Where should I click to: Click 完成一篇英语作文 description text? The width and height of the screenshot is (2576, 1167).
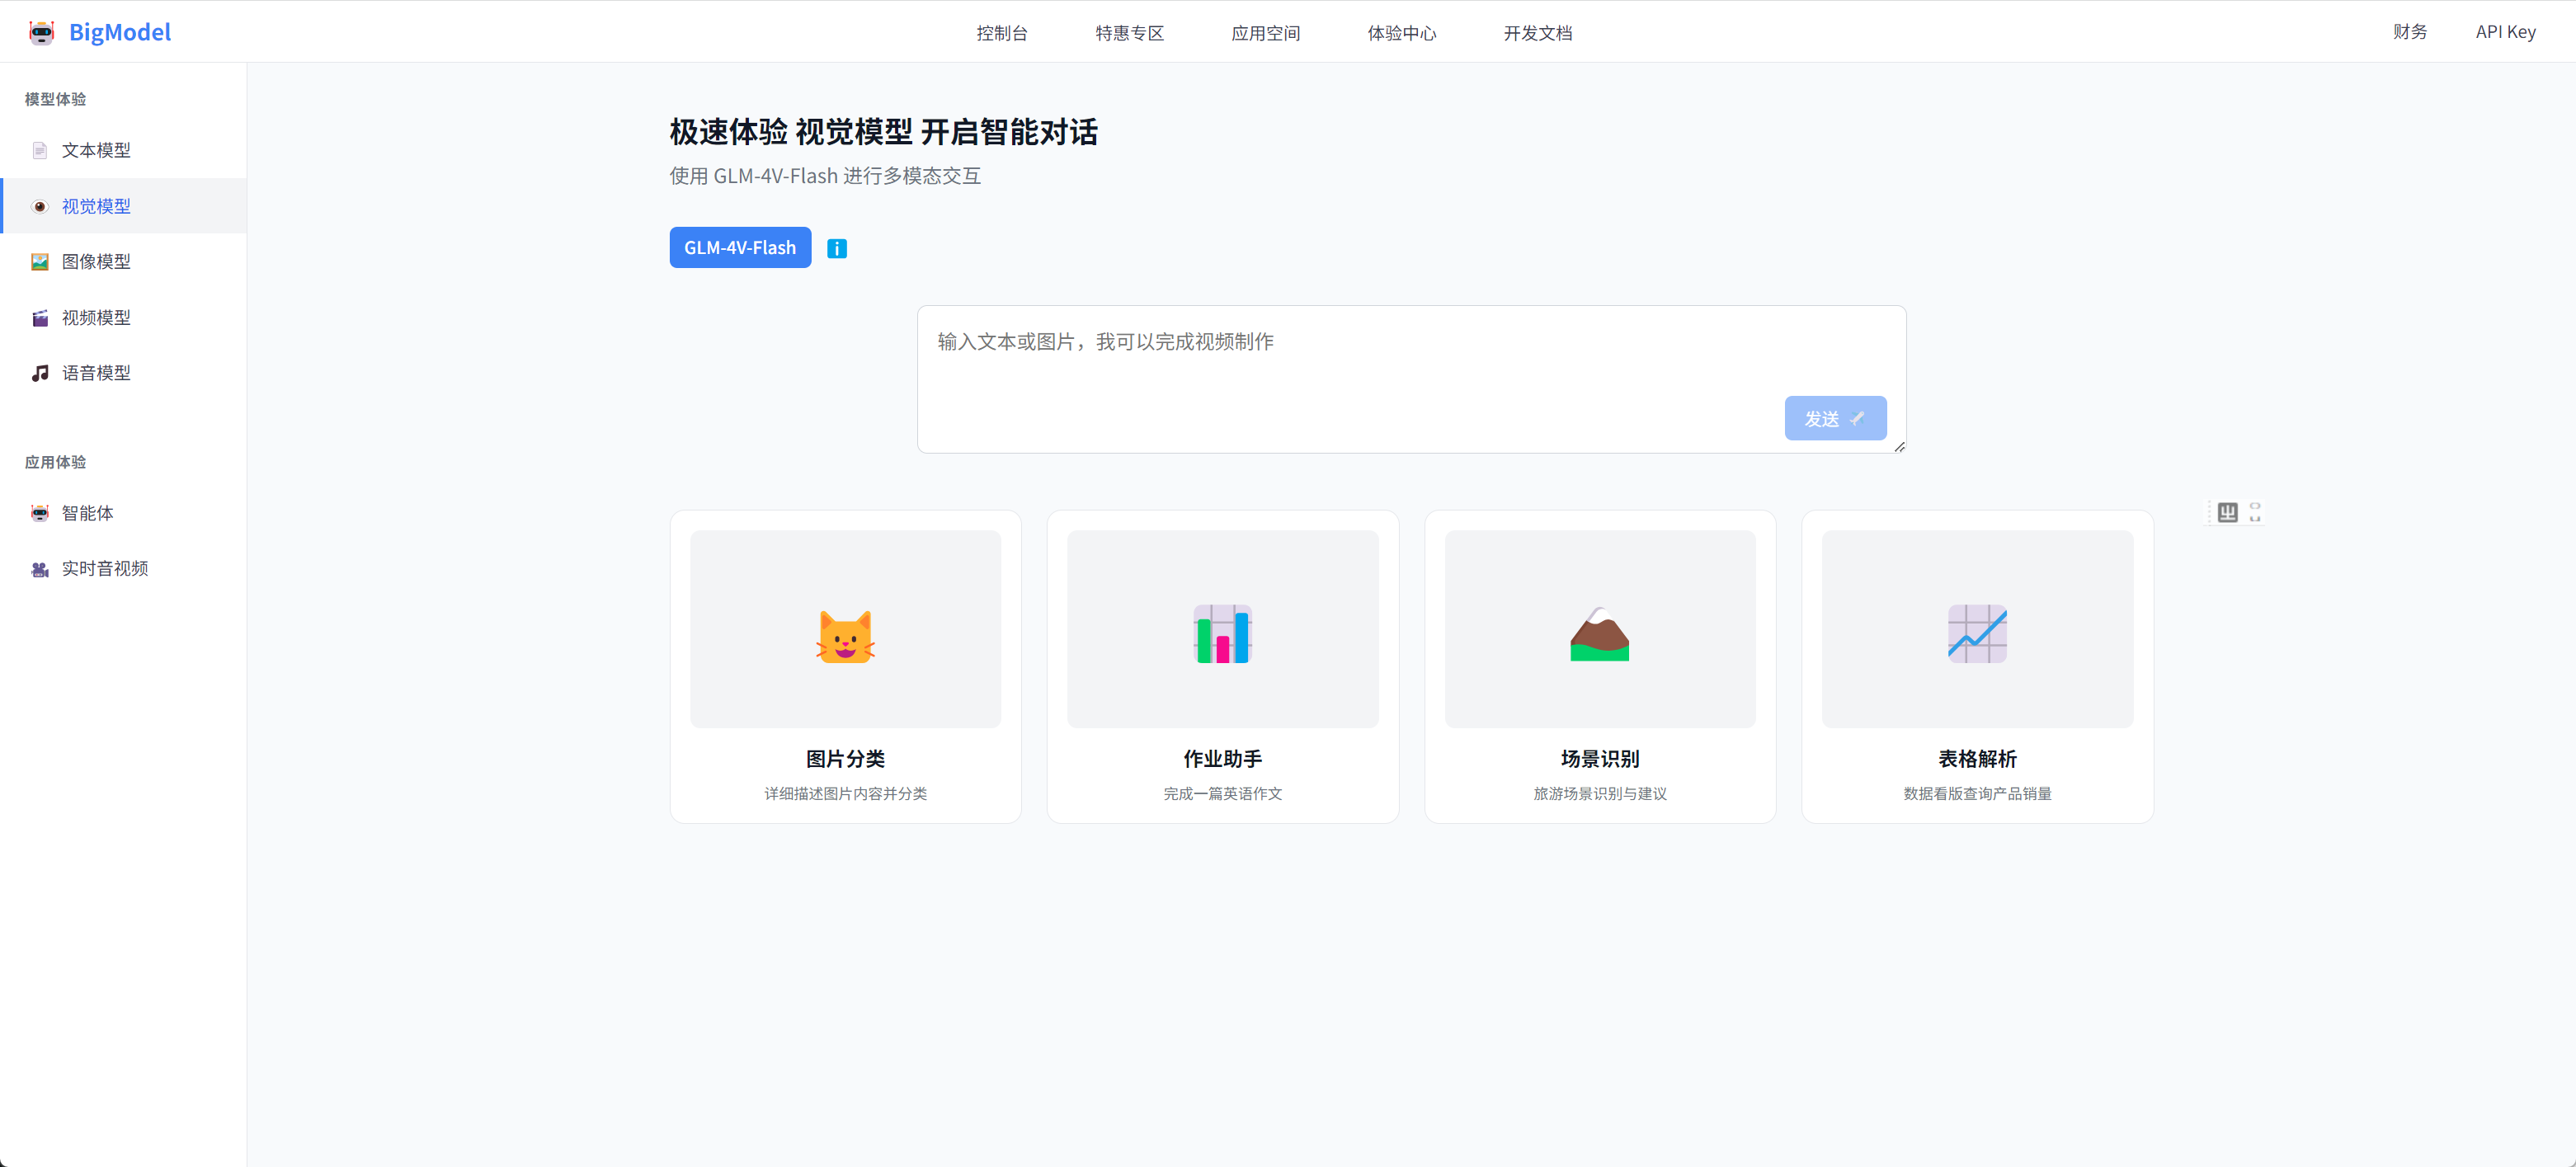point(1222,794)
